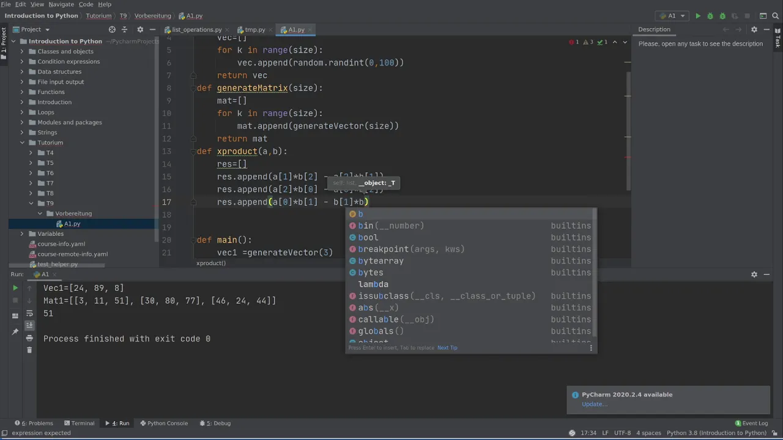Open the Event Log
The image size is (783, 440).
point(751,423)
